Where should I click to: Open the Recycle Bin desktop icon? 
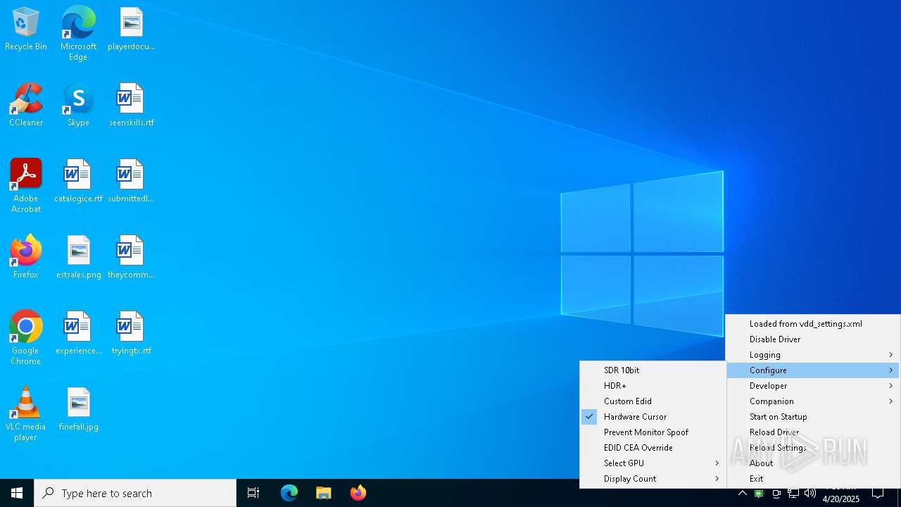(26, 30)
